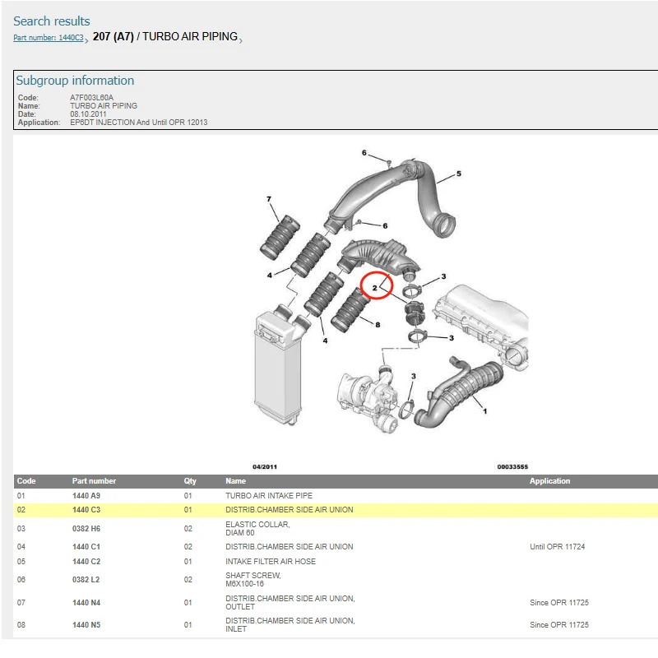The width and height of the screenshot is (658, 658).
Task: Select the 1440 C2 intake filter air hose
Action: tap(86, 562)
